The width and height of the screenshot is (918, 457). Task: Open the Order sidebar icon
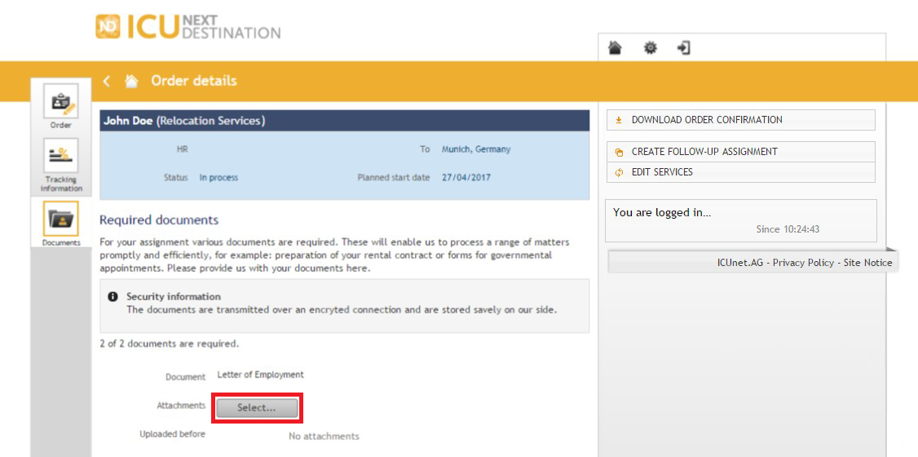click(61, 102)
